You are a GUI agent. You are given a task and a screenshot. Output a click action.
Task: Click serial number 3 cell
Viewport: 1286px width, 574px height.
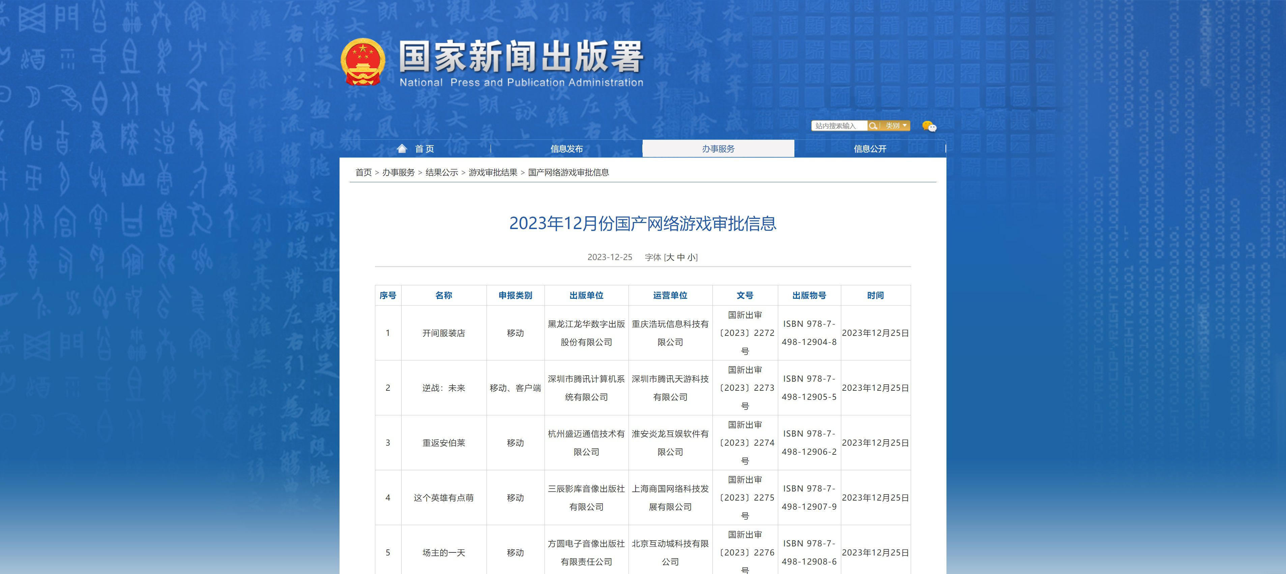pyautogui.click(x=388, y=443)
